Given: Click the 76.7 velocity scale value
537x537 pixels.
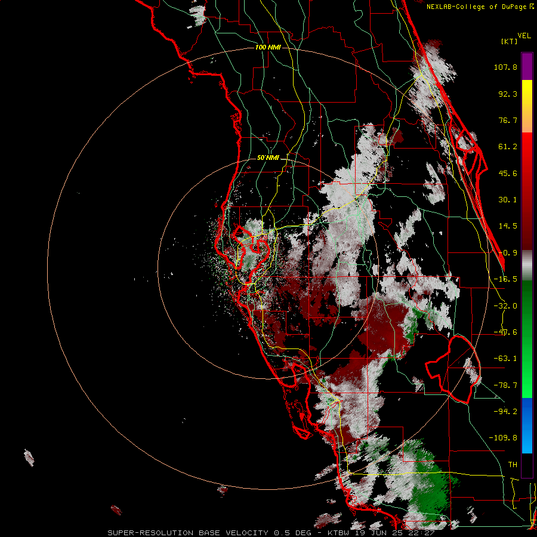Looking at the screenshot, I should (508, 120).
